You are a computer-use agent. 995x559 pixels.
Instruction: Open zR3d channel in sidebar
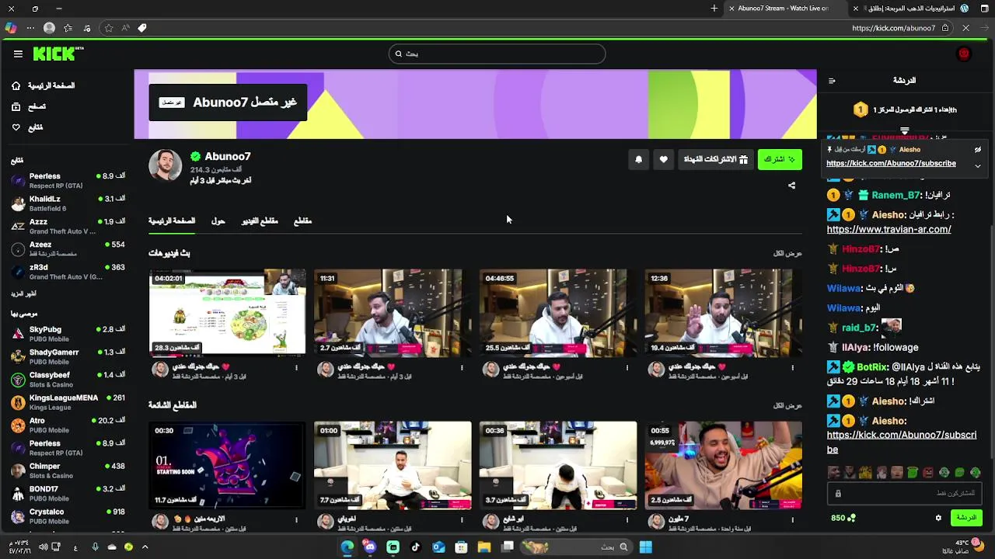click(x=68, y=272)
